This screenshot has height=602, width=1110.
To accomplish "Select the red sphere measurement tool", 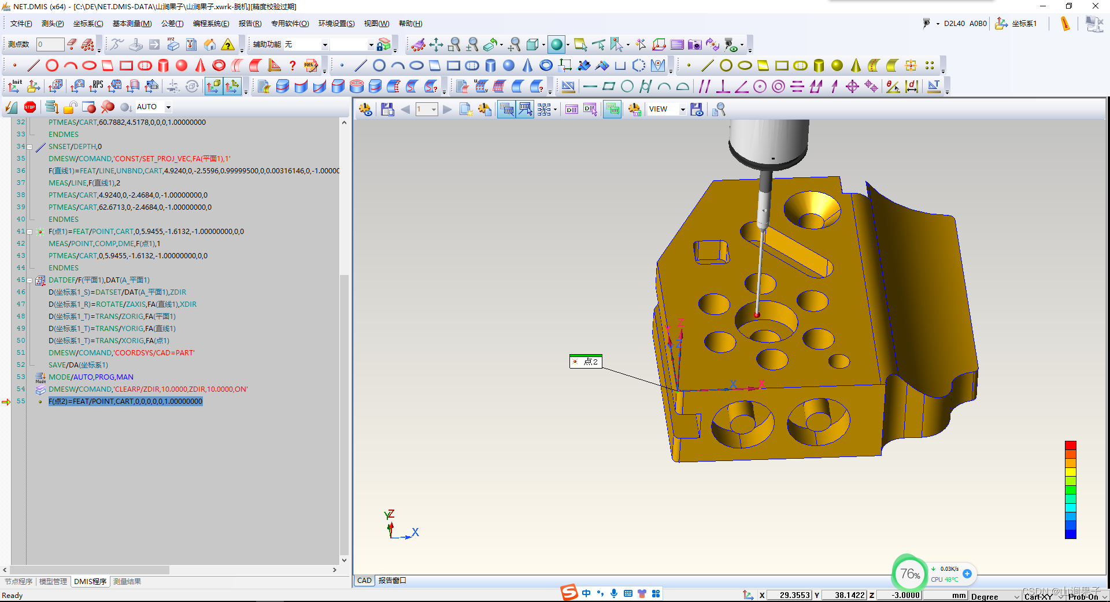I will (182, 65).
